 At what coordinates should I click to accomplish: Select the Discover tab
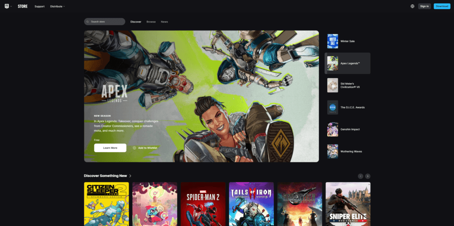point(136,22)
